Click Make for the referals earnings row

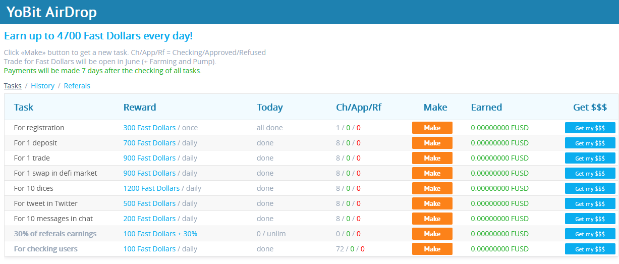click(432, 234)
